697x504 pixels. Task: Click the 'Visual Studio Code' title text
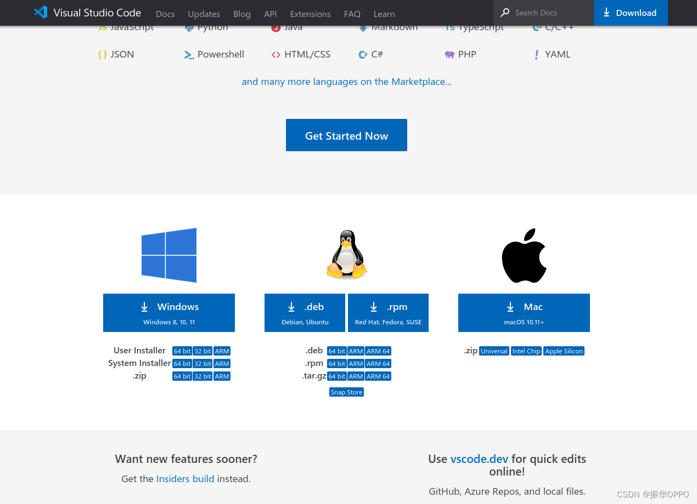click(97, 13)
